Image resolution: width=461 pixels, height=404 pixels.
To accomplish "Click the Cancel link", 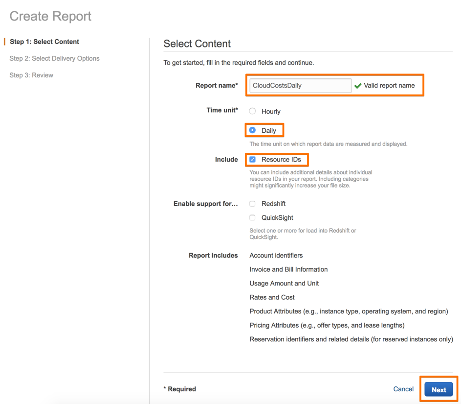I will 403,389.
